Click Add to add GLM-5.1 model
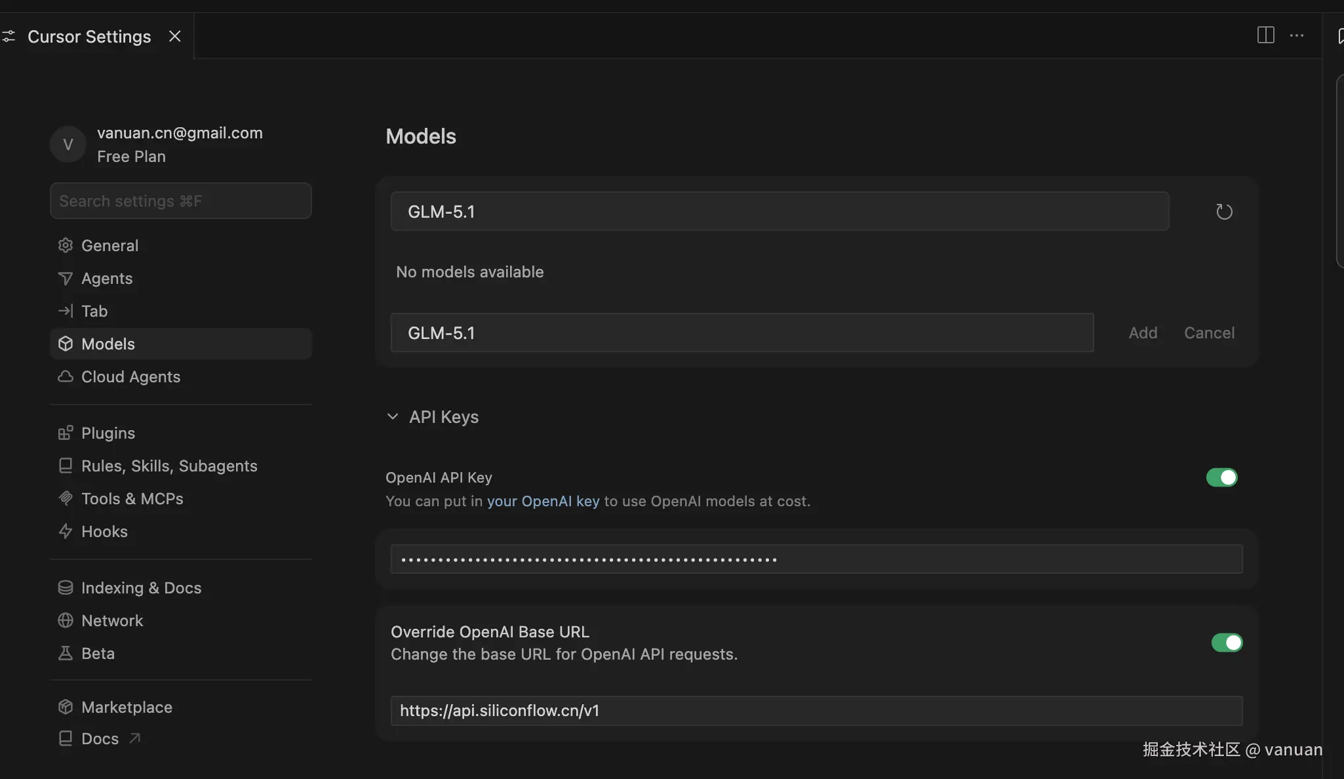The width and height of the screenshot is (1344, 779). point(1143,333)
